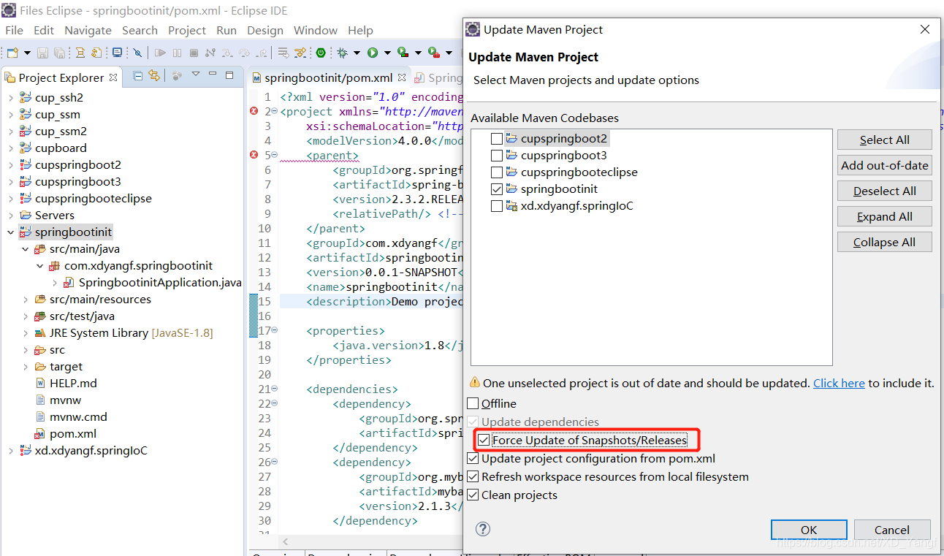The height and width of the screenshot is (556, 944).
Task: Click the Add out-of-date button
Action: tap(885, 165)
